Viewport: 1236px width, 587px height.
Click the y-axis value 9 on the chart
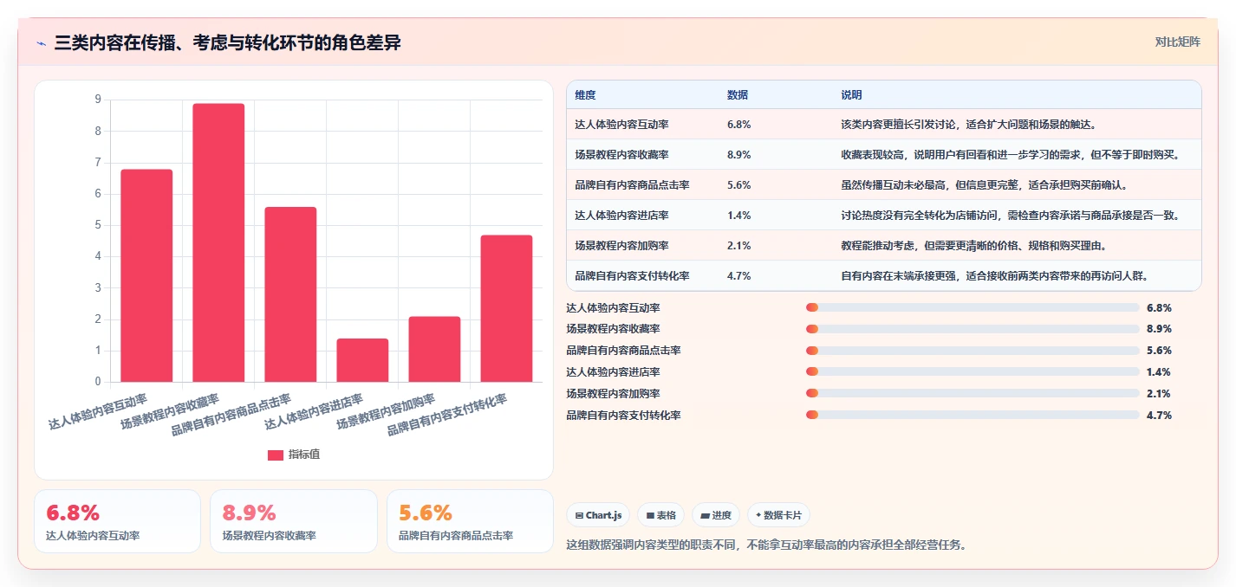(98, 100)
